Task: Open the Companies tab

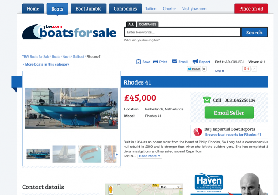Action: click(125, 8)
